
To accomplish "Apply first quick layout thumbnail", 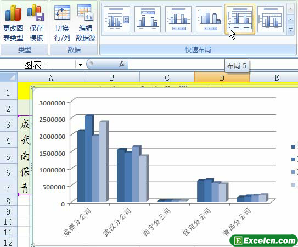I will [x=117, y=19].
